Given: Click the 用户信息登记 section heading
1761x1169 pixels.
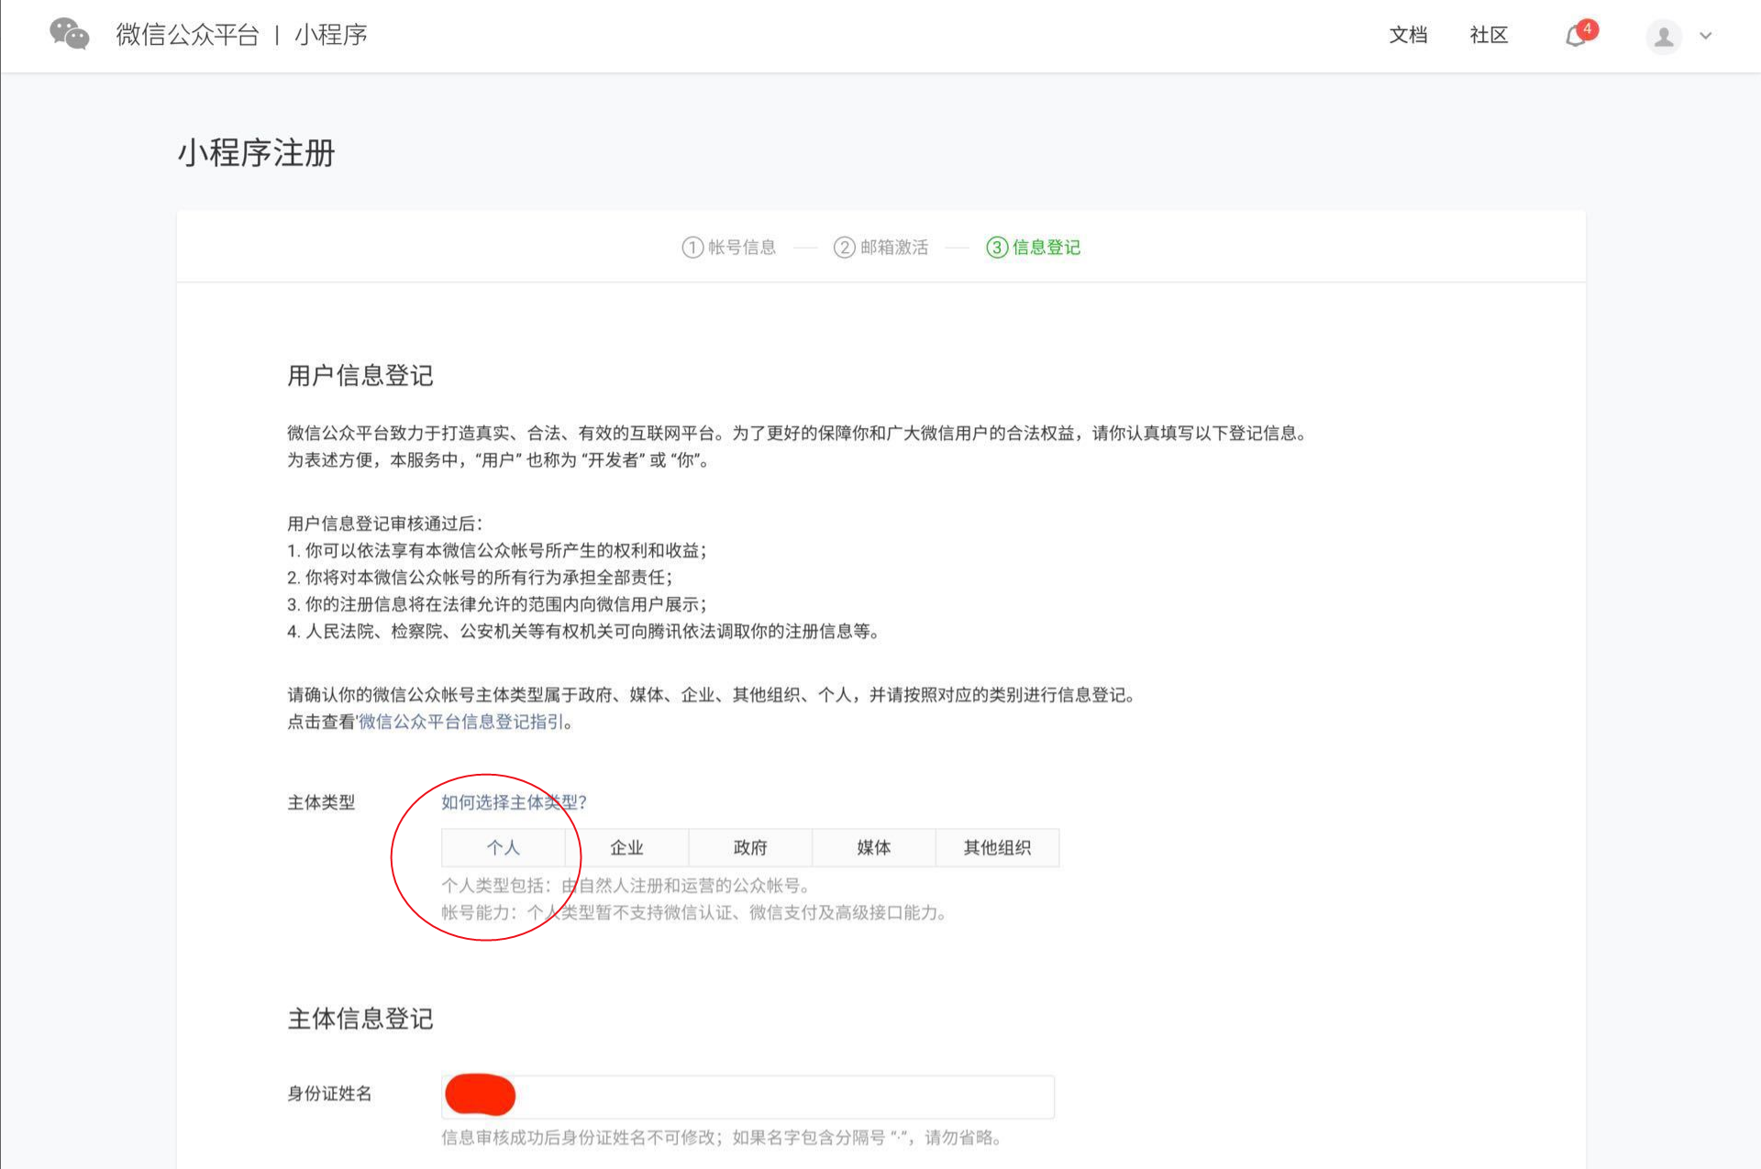Looking at the screenshot, I should coord(360,375).
